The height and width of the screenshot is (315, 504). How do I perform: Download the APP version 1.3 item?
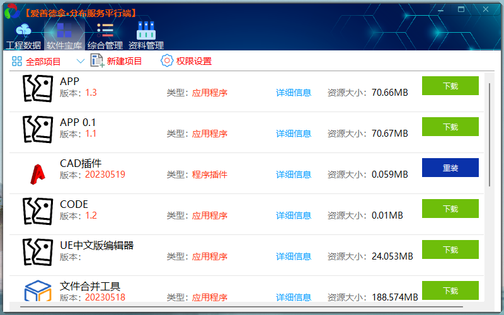450,86
